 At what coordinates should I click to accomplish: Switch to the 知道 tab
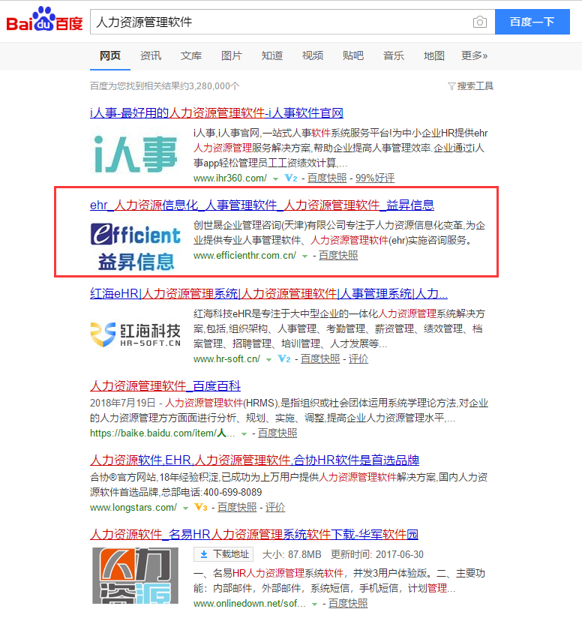tap(272, 55)
